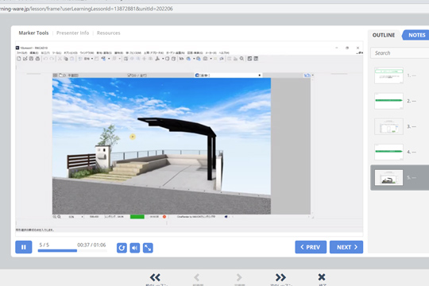Expand player with the fullscreen arrows icon
The height and width of the screenshot is (286, 429).
[148, 248]
